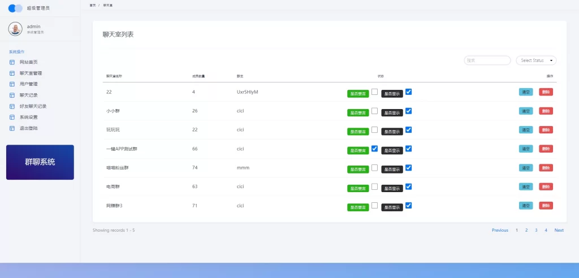
Task: Go to page 3 of the list
Action: [x=536, y=231]
